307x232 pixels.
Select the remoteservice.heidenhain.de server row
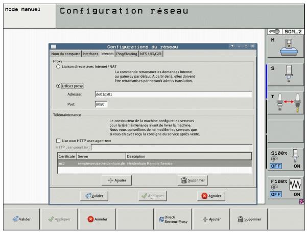(x=155, y=164)
